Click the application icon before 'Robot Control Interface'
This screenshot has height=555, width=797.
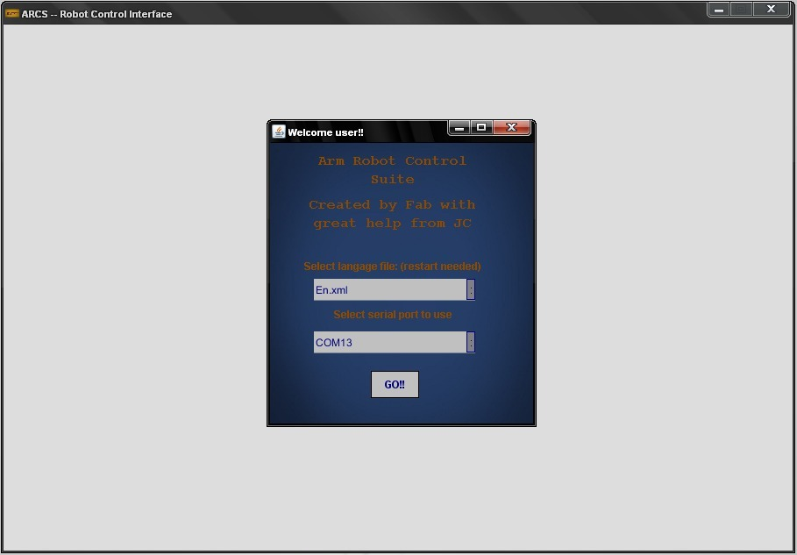11,13
